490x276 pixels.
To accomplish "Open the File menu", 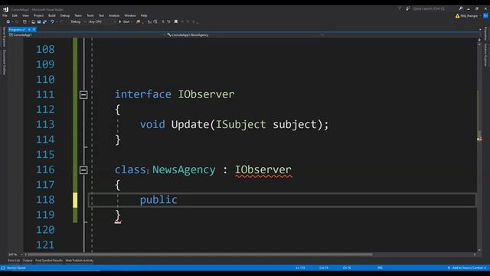I will pyautogui.click(x=5, y=15).
